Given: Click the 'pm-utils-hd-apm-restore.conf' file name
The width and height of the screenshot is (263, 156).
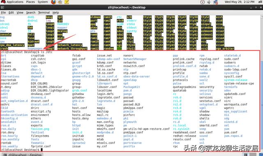Looking at the screenshot, I should click(146, 129).
